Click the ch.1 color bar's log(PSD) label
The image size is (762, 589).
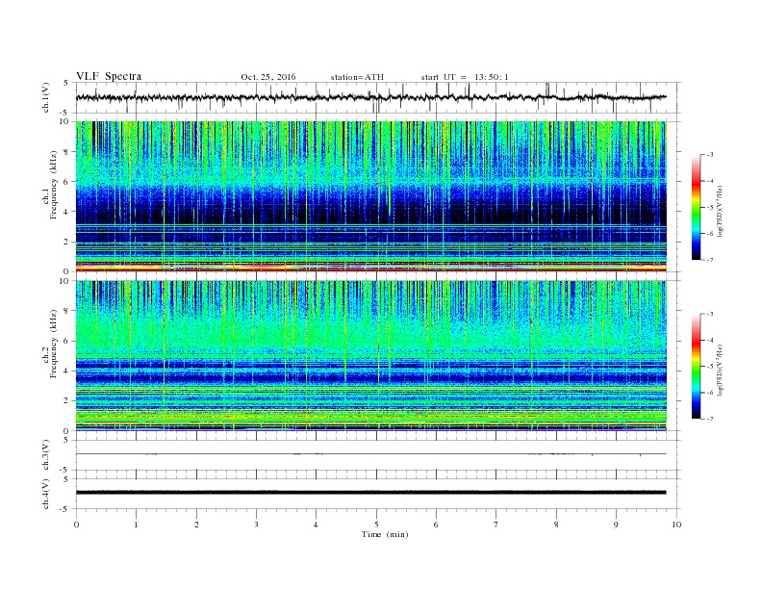721,212
